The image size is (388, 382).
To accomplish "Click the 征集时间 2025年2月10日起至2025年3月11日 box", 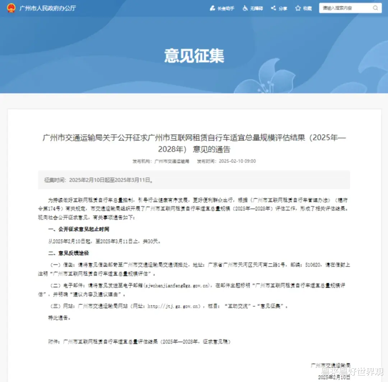I will (194, 180).
